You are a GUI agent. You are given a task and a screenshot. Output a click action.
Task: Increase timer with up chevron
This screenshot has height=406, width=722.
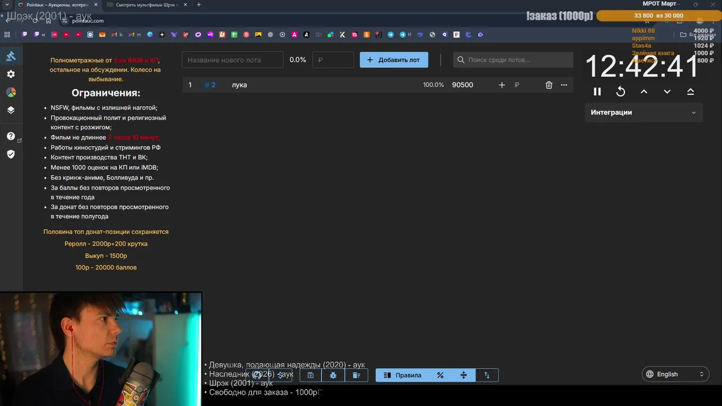click(x=644, y=91)
